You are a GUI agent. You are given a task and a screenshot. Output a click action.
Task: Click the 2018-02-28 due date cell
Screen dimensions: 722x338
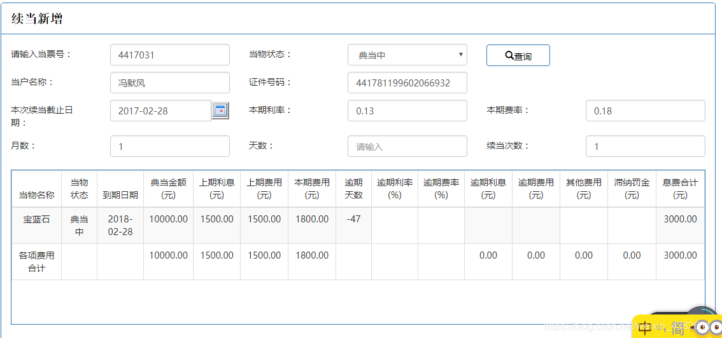pyautogui.click(x=120, y=226)
